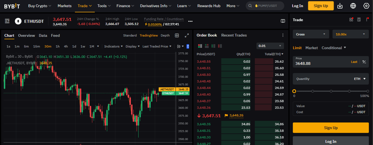Open the Cross margin mode dropdown
Viewport: 373px width, 145px height.
pos(311,34)
